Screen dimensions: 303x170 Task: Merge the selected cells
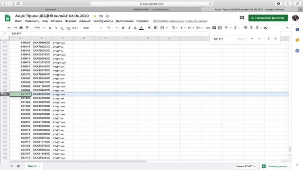coord(162,28)
